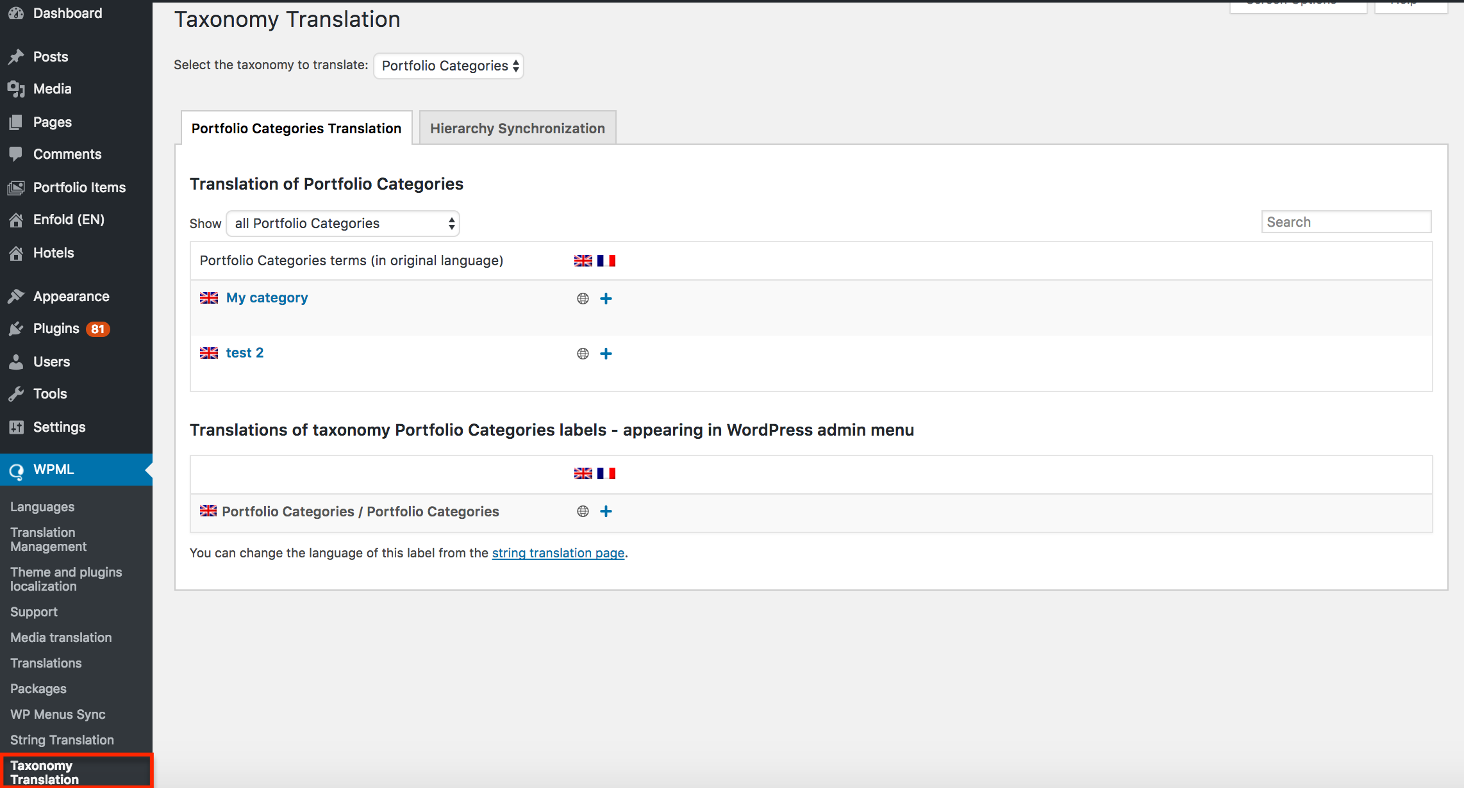Open WP Menus Sync submenu item

[x=58, y=714]
